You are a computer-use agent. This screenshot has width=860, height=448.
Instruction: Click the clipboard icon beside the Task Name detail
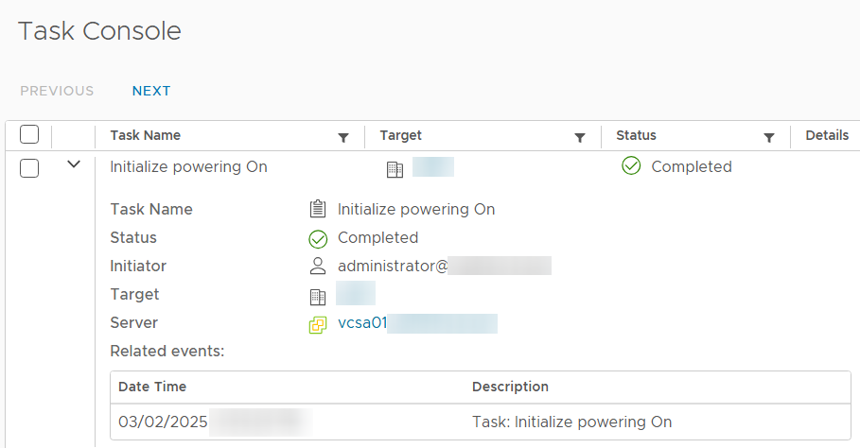pyautogui.click(x=318, y=209)
